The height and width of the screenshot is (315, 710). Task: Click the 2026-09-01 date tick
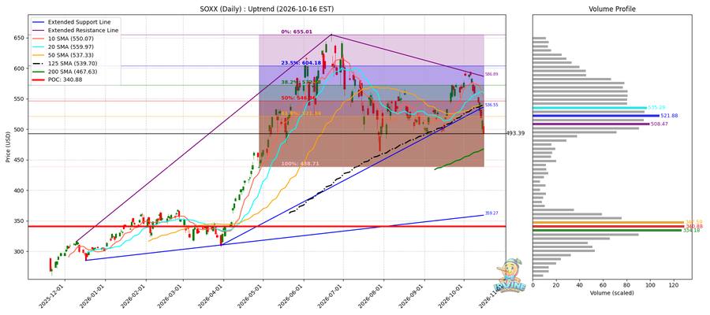point(413,296)
